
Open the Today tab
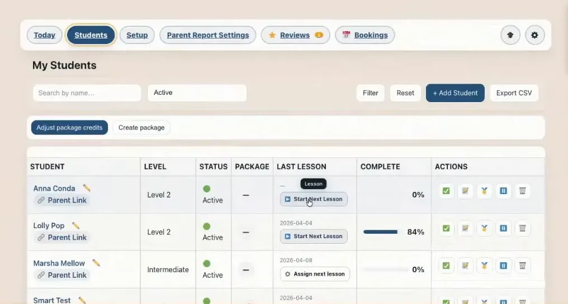point(45,35)
